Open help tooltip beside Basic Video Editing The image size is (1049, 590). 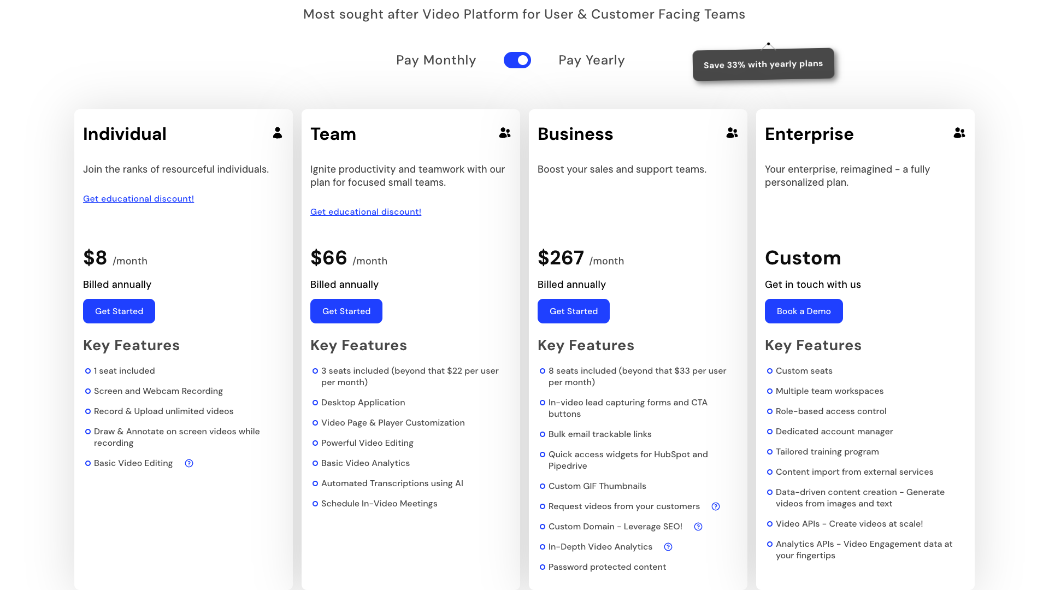[x=188, y=463]
